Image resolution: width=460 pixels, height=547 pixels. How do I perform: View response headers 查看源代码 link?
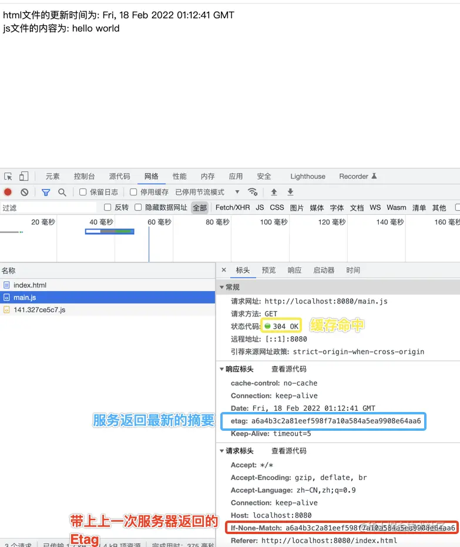[289, 369]
